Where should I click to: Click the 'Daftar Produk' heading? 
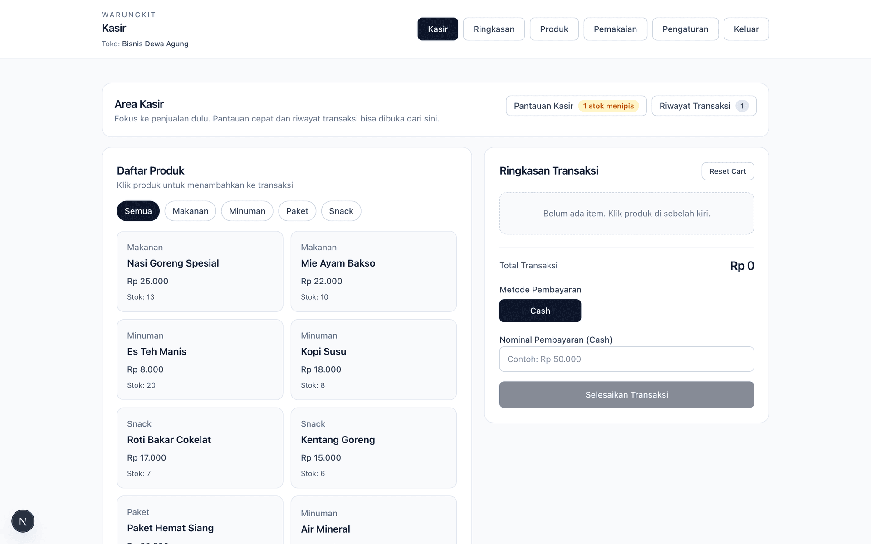tap(151, 171)
